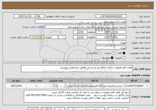
Task: Click the واحد شمارش column header
Action: tap(56, 81)
